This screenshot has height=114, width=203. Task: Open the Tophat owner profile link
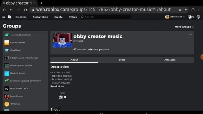(x=80, y=41)
